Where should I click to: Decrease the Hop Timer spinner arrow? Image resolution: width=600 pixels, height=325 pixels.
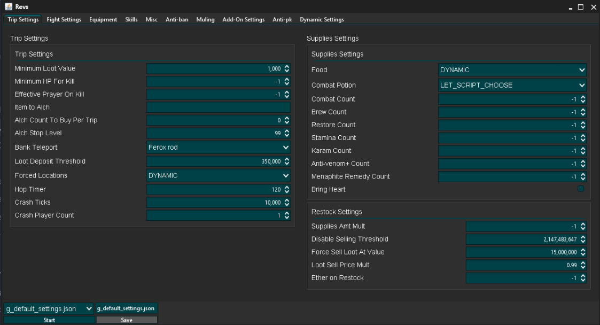[x=286, y=192]
